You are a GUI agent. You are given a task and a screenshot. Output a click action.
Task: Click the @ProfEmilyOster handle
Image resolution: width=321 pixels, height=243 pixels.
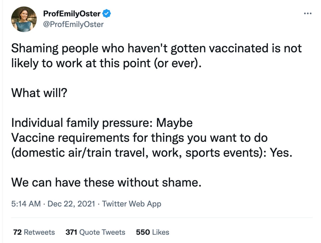[73, 24]
